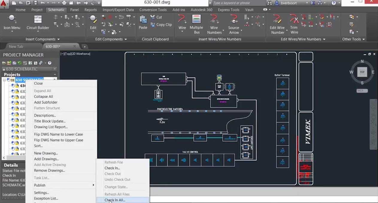Select the Edit component tool
Screen dimensions: 378x203
point(93,22)
